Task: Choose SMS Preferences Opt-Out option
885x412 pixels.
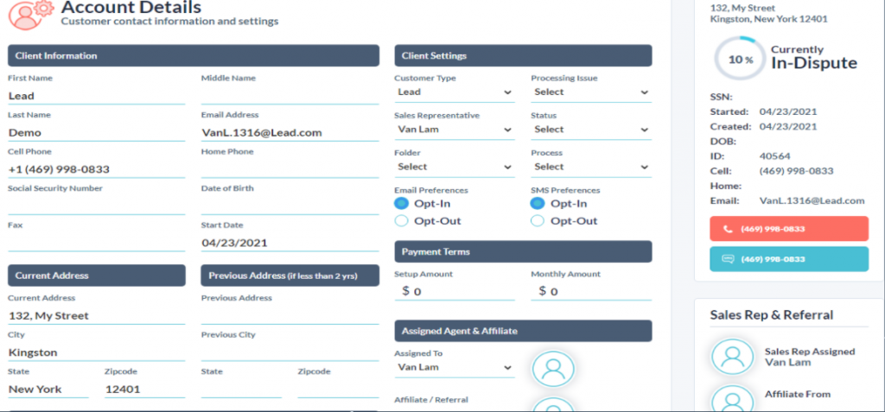Action: click(538, 221)
